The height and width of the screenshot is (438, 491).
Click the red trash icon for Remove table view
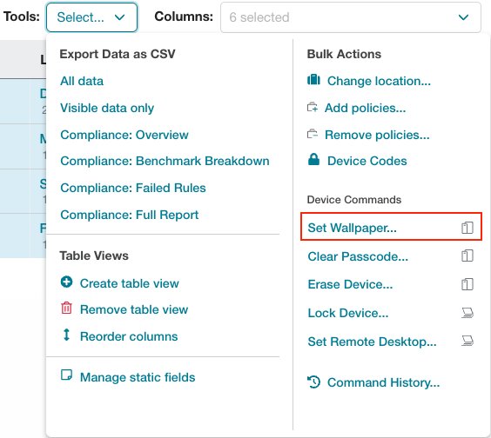point(66,308)
